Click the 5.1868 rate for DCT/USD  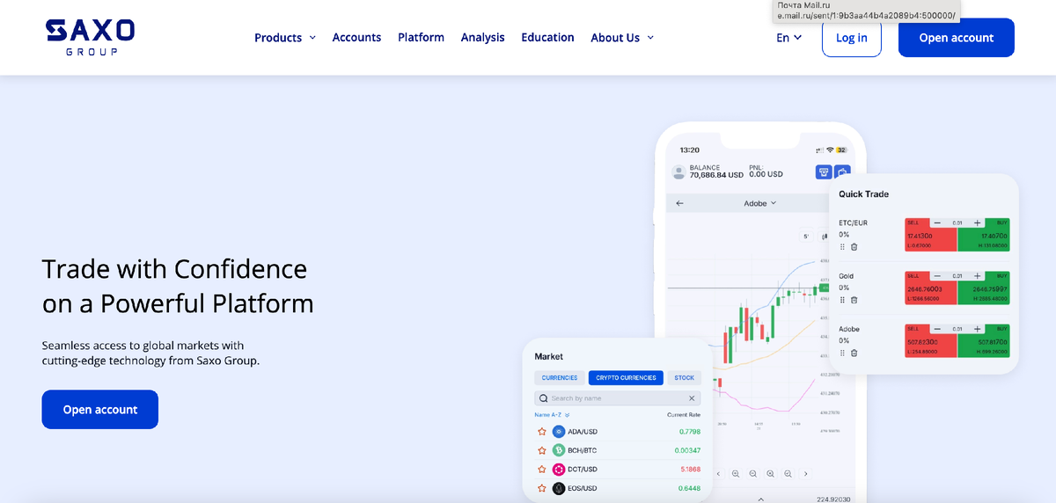pyautogui.click(x=689, y=470)
